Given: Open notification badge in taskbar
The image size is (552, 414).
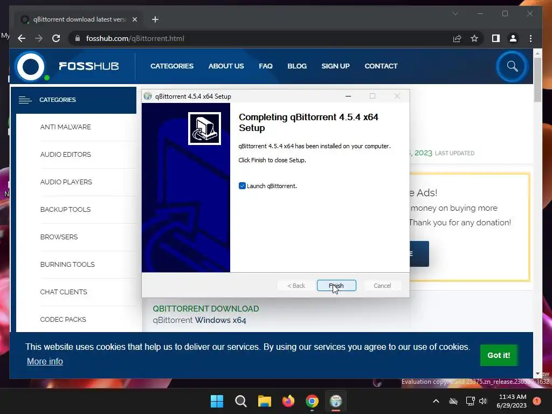Looking at the screenshot, I should [x=537, y=401].
